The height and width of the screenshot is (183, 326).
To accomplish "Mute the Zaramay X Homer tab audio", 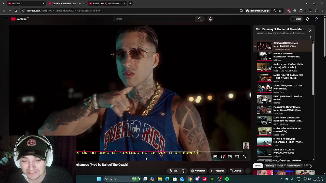I will 80,4.
